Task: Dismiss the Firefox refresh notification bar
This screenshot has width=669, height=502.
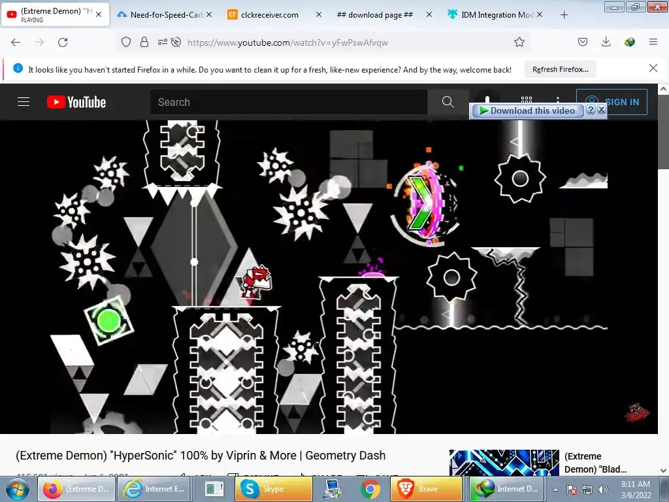Action: point(653,68)
